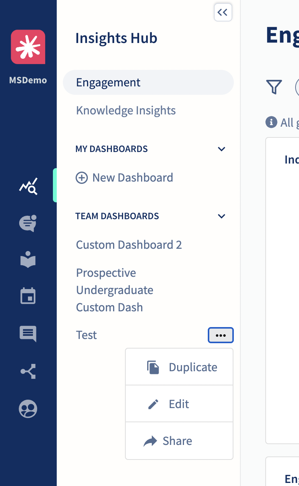Open the users group icon
The image size is (299, 486).
point(28,408)
